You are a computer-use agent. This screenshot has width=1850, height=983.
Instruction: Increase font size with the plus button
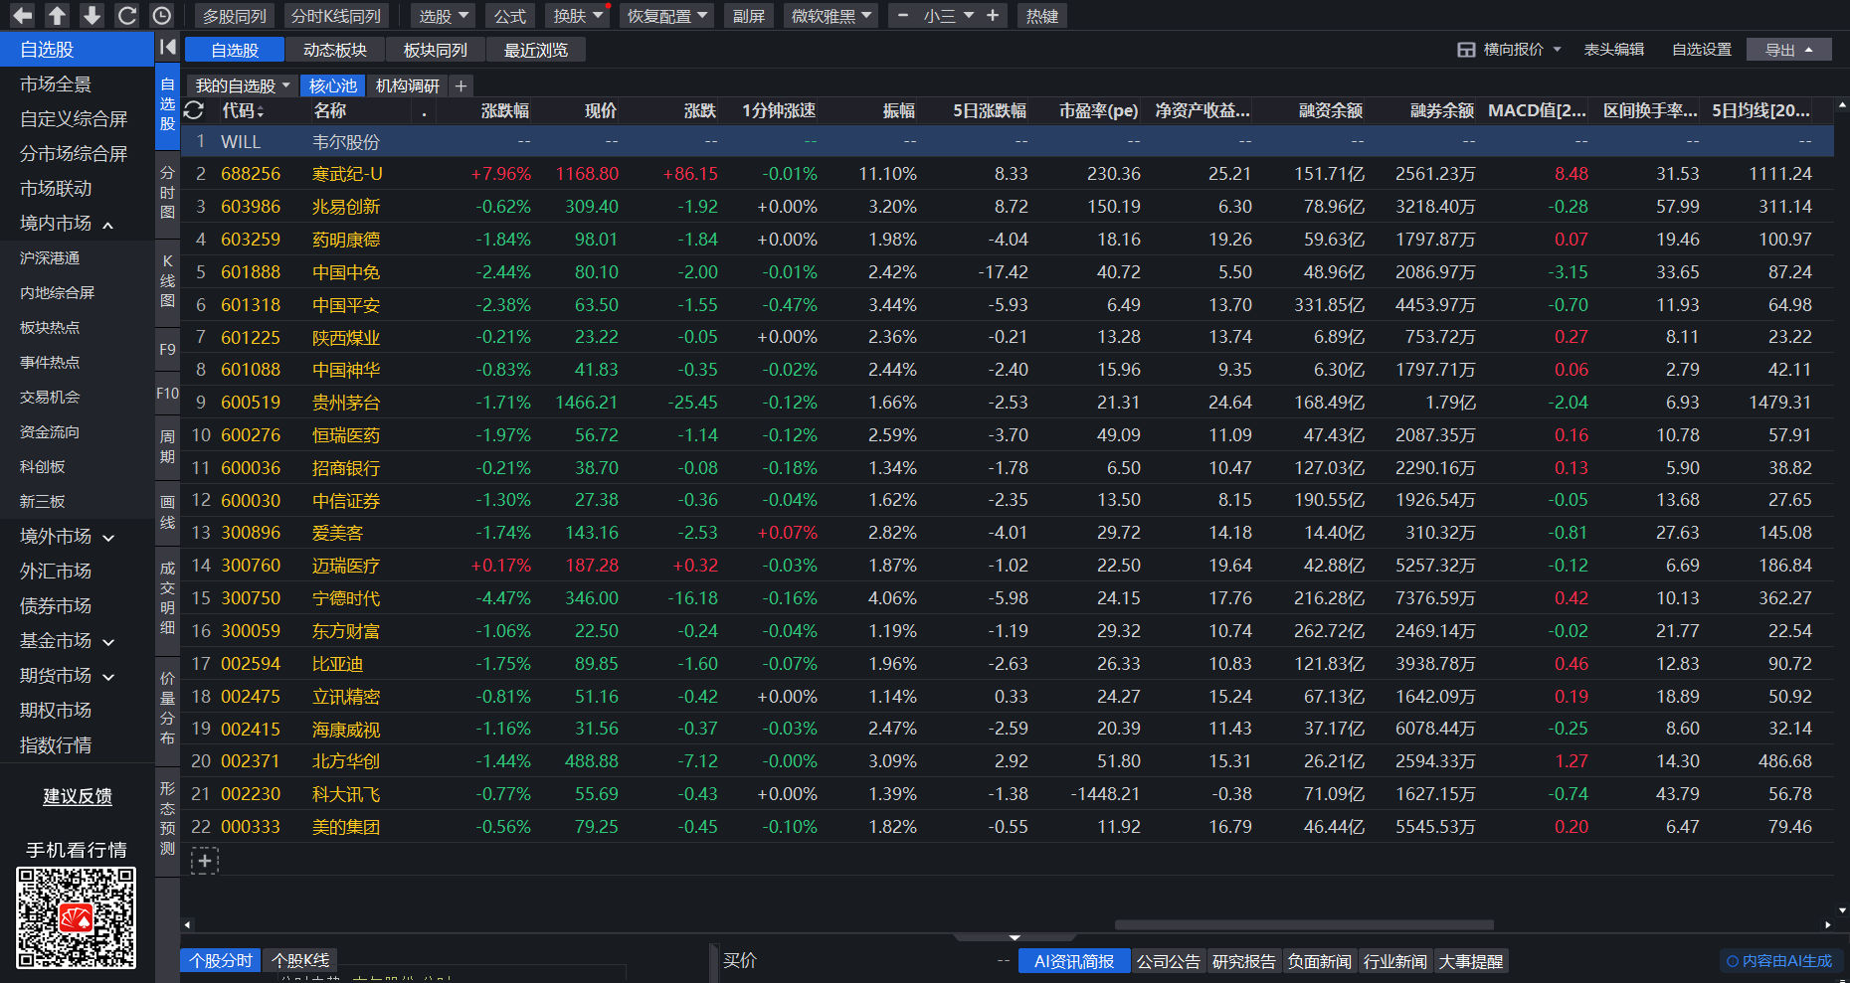(993, 16)
